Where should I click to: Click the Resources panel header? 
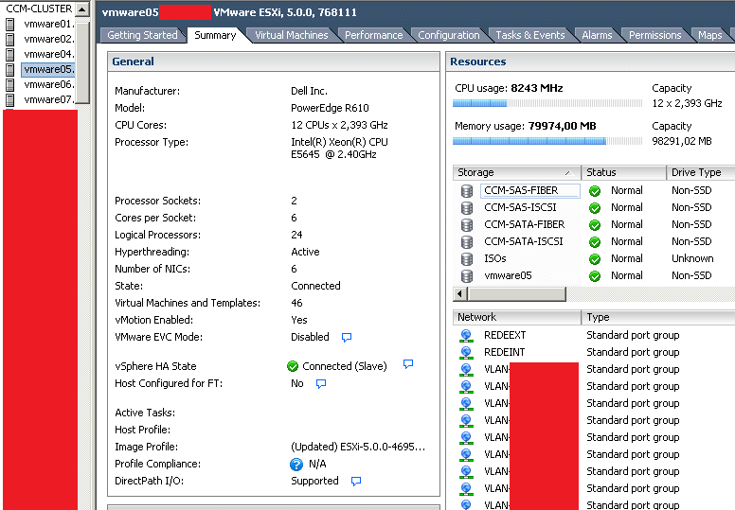tap(590, 62)
